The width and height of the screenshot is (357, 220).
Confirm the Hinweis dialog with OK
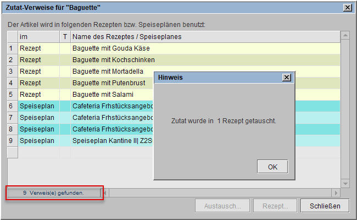tap(272, 167)
